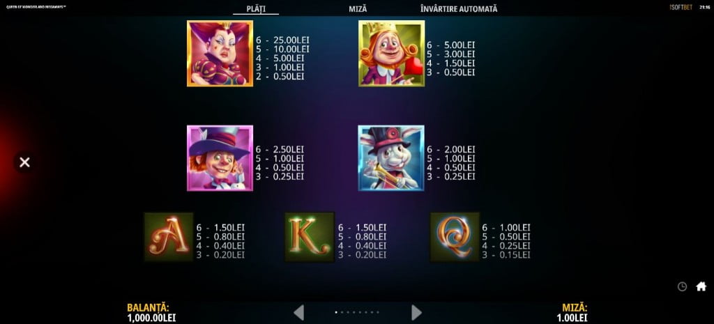Viewport: 714px width, 324px height.
Task: Switch to the MIZĂ tab
Action: [x=358, y=8]
